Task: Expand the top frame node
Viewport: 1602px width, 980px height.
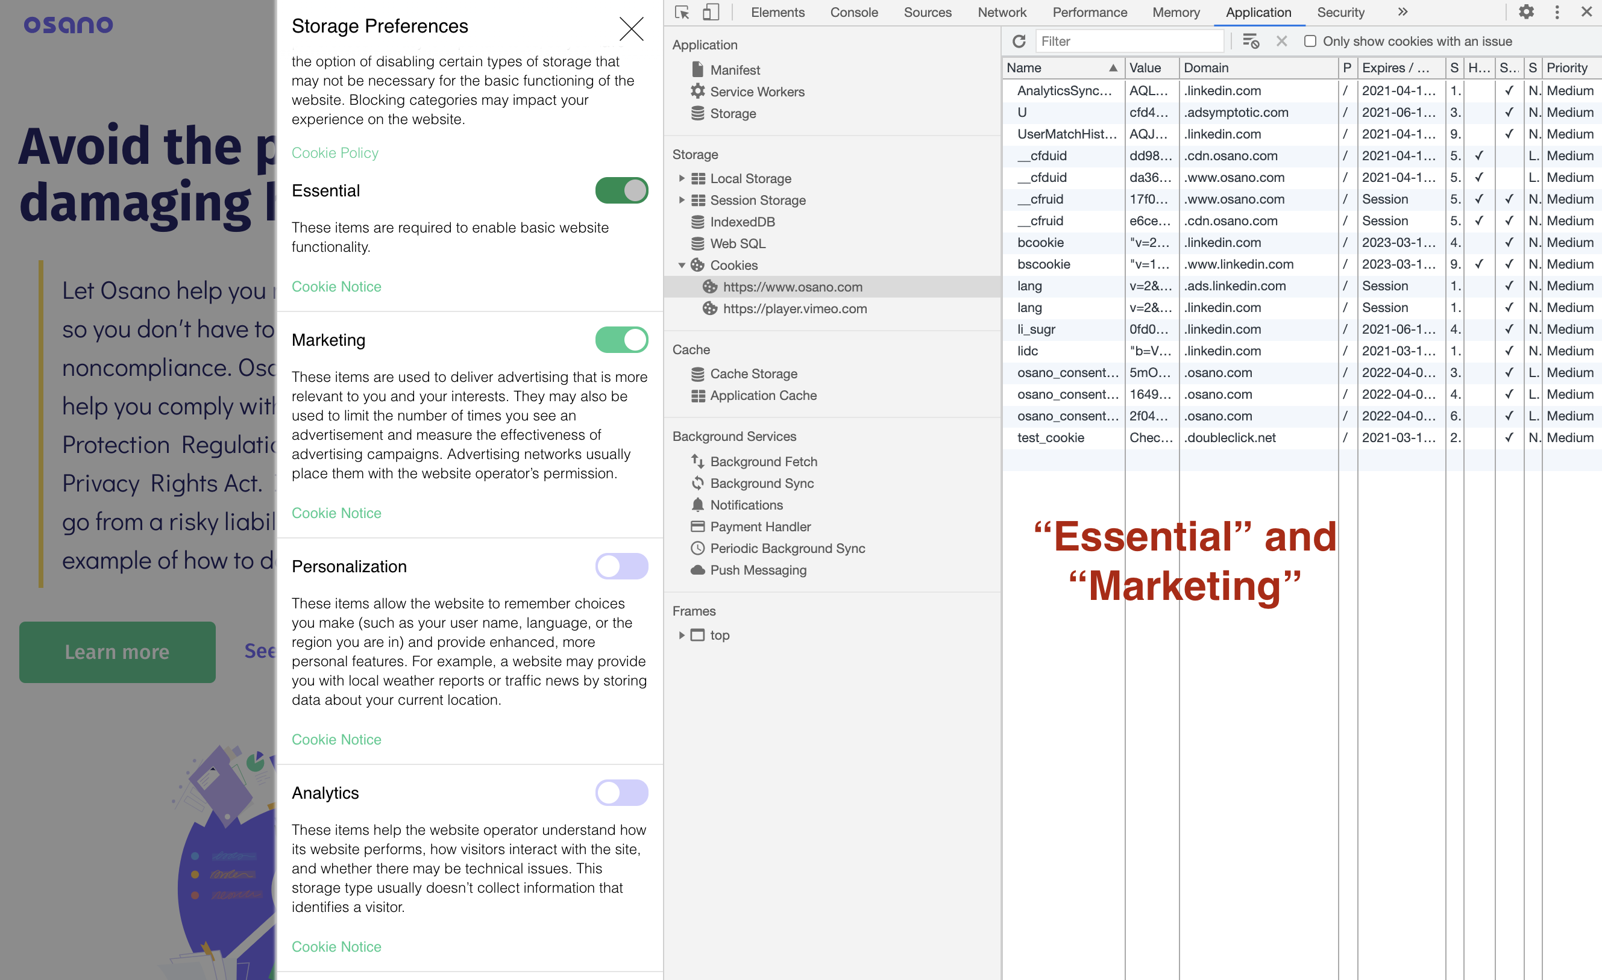Action: click(x=682, y=635)
